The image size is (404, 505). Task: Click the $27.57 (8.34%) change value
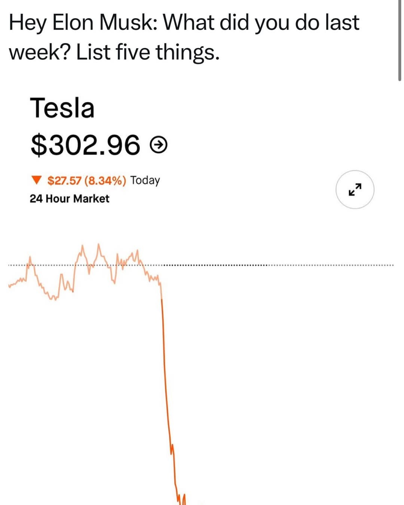87,181
